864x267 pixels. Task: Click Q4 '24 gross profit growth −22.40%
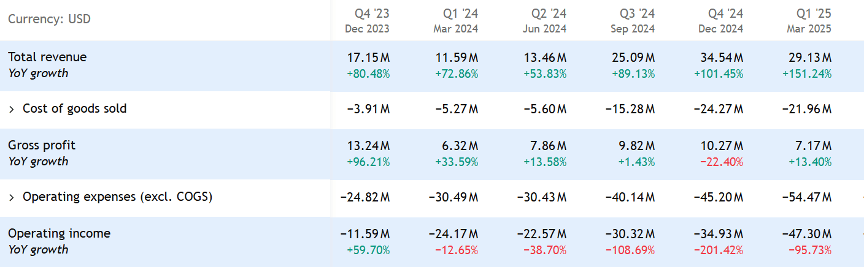click(x=719, y=162)
